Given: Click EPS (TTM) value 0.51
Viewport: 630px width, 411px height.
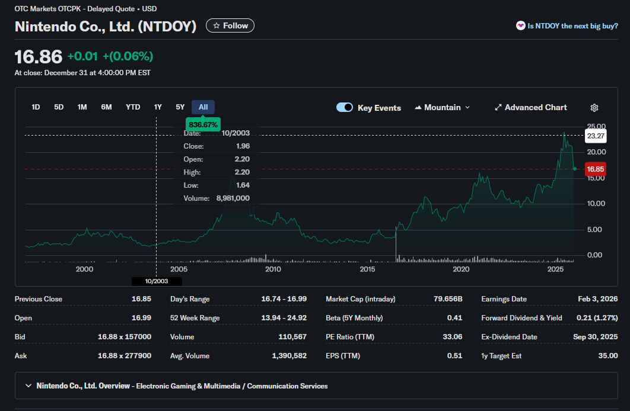Looking at the screenshot, I should pyautogui.click(x=455, y=356).
